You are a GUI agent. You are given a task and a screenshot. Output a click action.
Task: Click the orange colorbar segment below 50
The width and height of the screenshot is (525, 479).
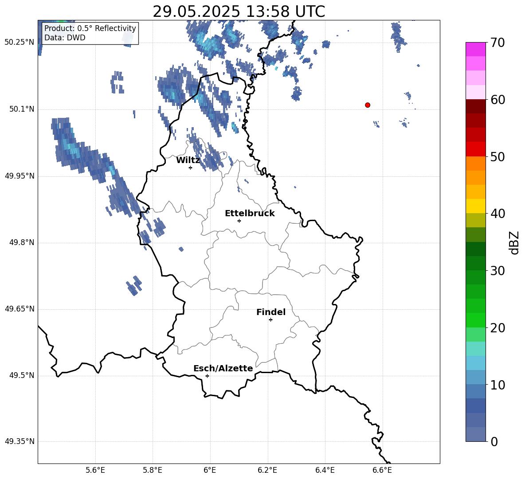[x=476, y=164]
